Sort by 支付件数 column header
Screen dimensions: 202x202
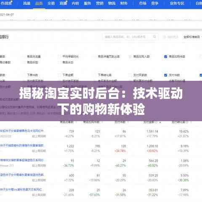(x=120, y=122)
